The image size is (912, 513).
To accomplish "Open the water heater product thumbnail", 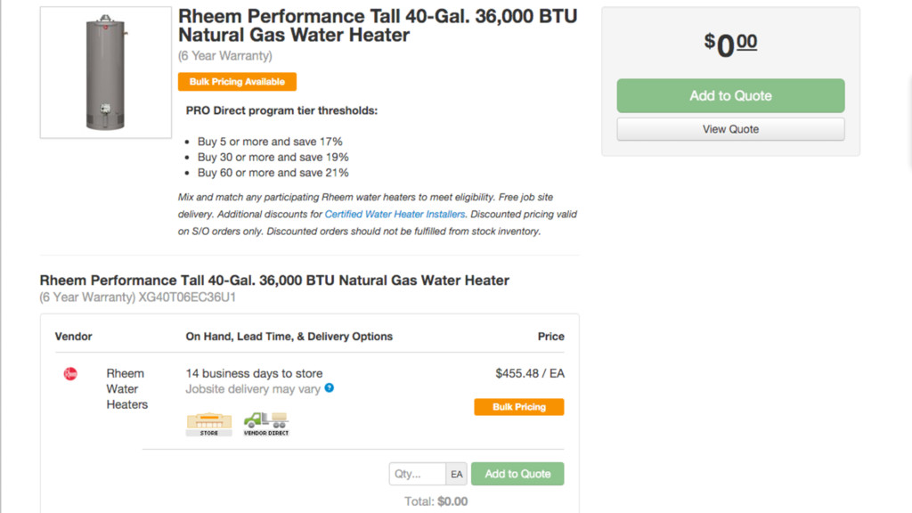I will coord(106,73).
